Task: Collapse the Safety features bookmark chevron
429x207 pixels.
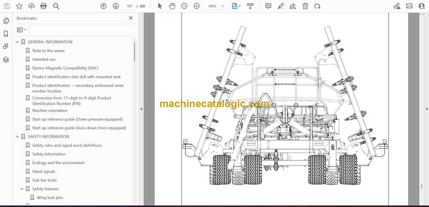Action: pyautogui.click(x=22, y=189)
